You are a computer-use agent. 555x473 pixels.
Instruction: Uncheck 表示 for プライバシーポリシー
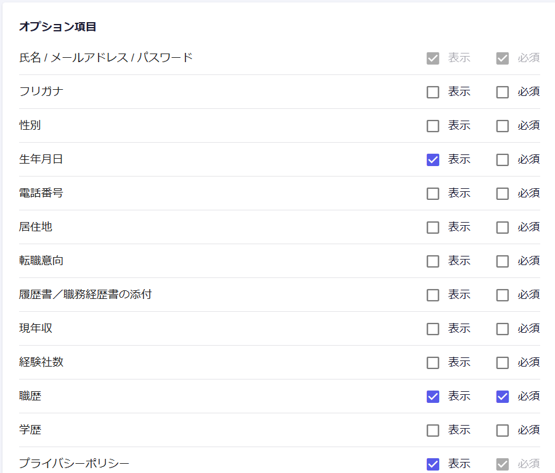433,464
